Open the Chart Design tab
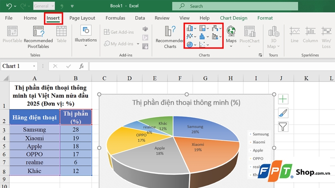This screenshot has height=188, width=335. point(233,18)
